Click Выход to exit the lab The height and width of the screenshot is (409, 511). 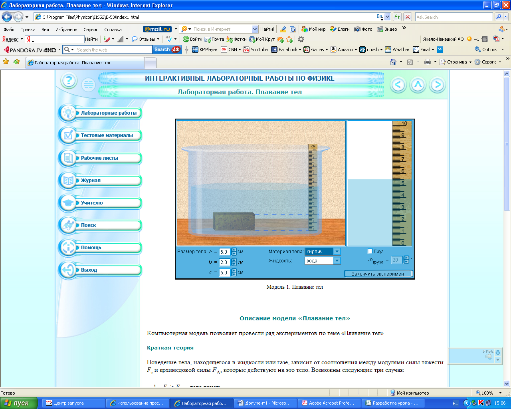click(x=100, y=270)
